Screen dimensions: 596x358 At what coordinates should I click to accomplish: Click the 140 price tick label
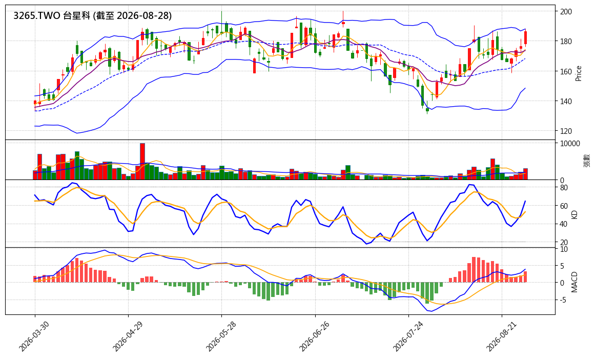pyautogui.click(x=566, y=101)
